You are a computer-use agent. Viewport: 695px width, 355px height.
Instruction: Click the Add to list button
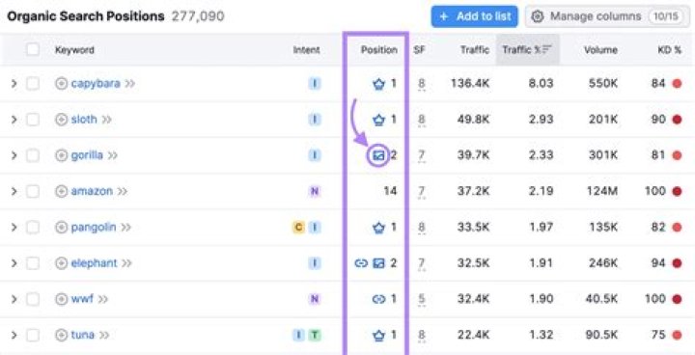click(x=474, y=16)
